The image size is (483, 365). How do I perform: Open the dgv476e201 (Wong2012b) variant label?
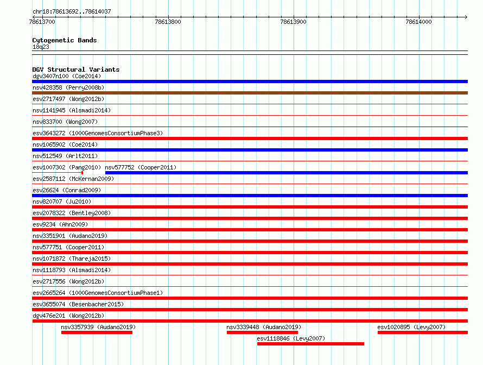pos(68,316)
